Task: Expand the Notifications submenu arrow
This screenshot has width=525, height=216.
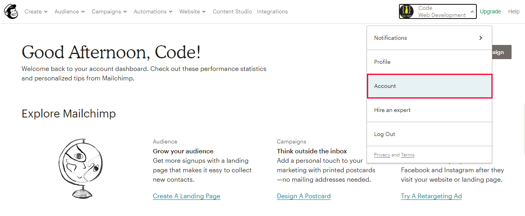Action: click(480, 38)
